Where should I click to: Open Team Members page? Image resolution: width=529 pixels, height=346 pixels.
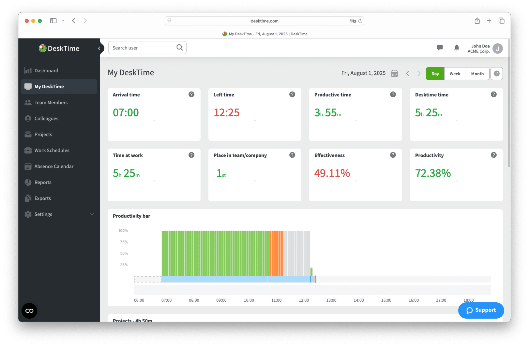tap(59, 103)
